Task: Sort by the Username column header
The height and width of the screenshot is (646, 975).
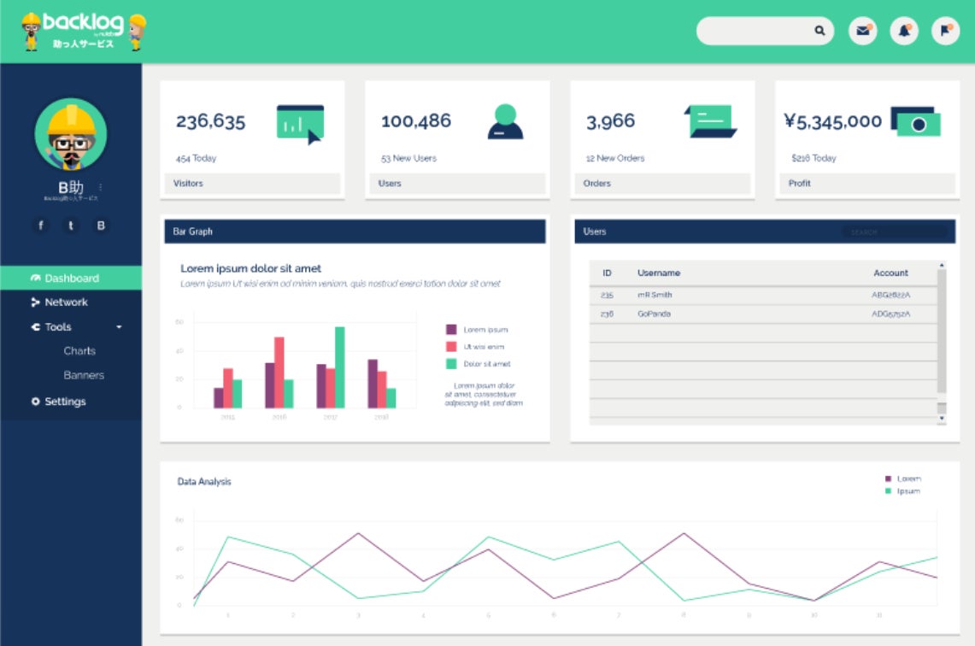Action: (659, 273)
